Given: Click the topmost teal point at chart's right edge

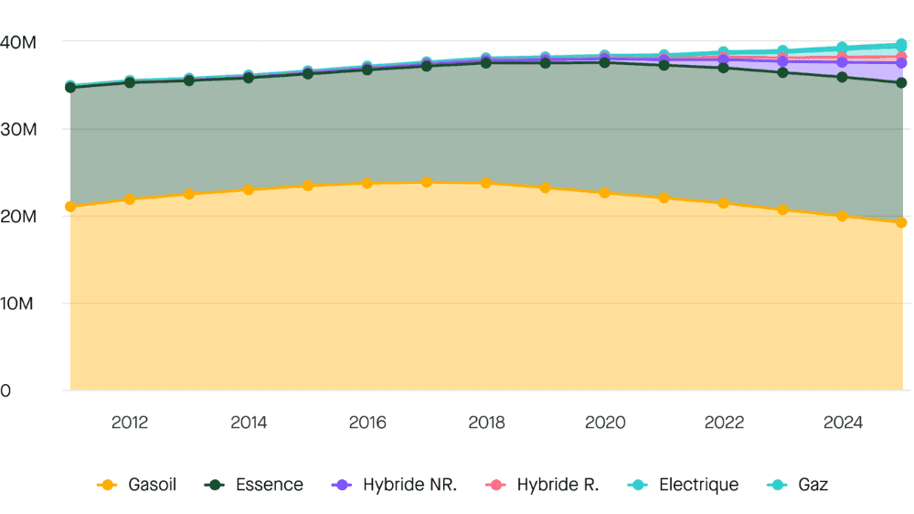Looking at the screenshot, I should [x=901, y=44].
